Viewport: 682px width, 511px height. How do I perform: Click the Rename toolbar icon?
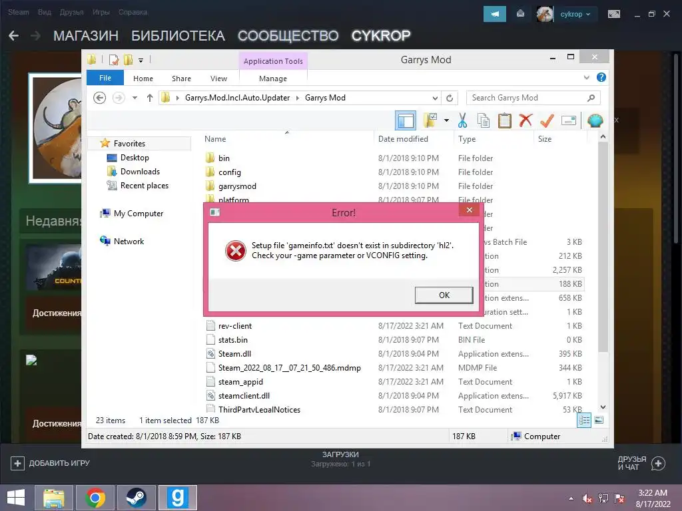(569, 120)
